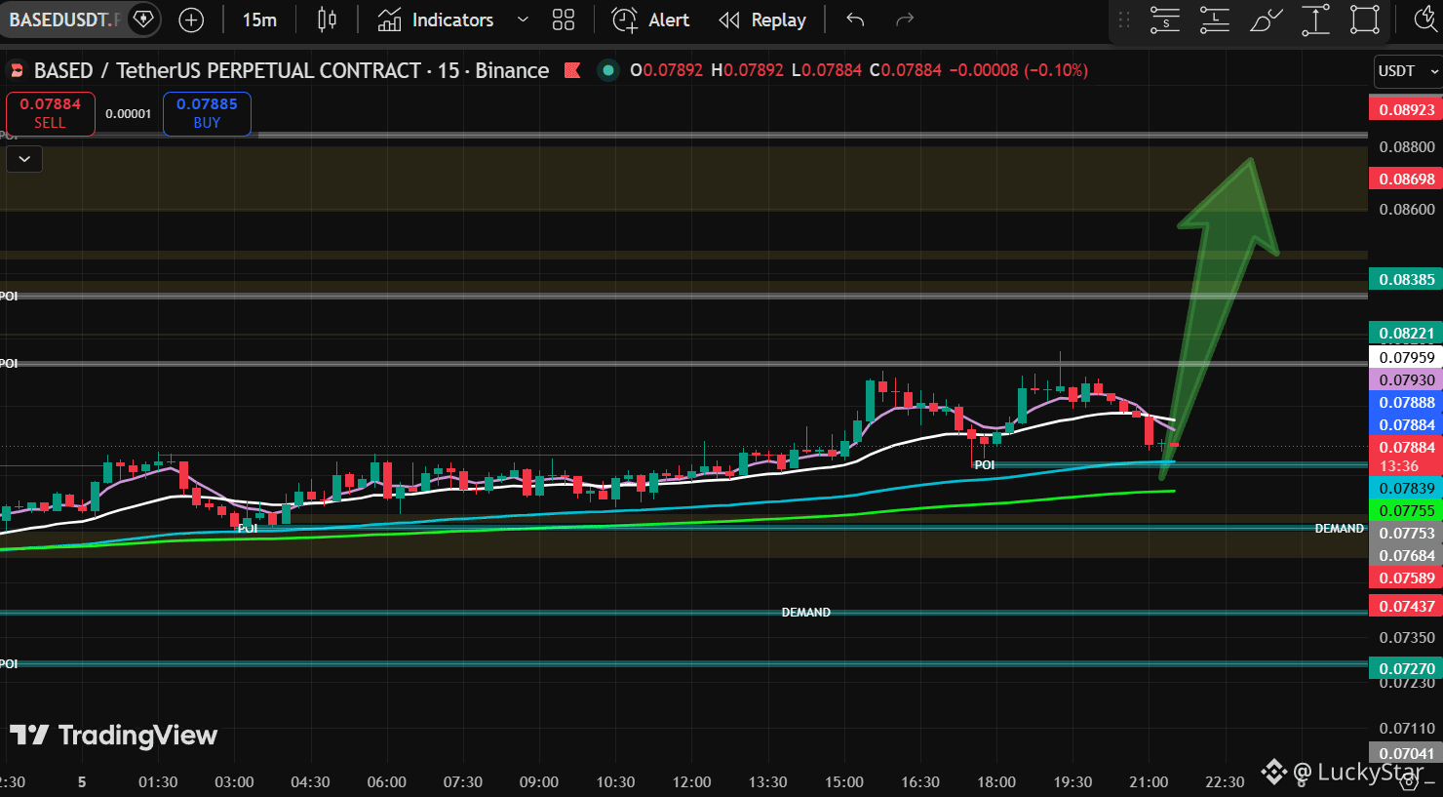Click the 0.07350 price scale value
This screenshot has width=1443, height=797.
coord(1407,637)
